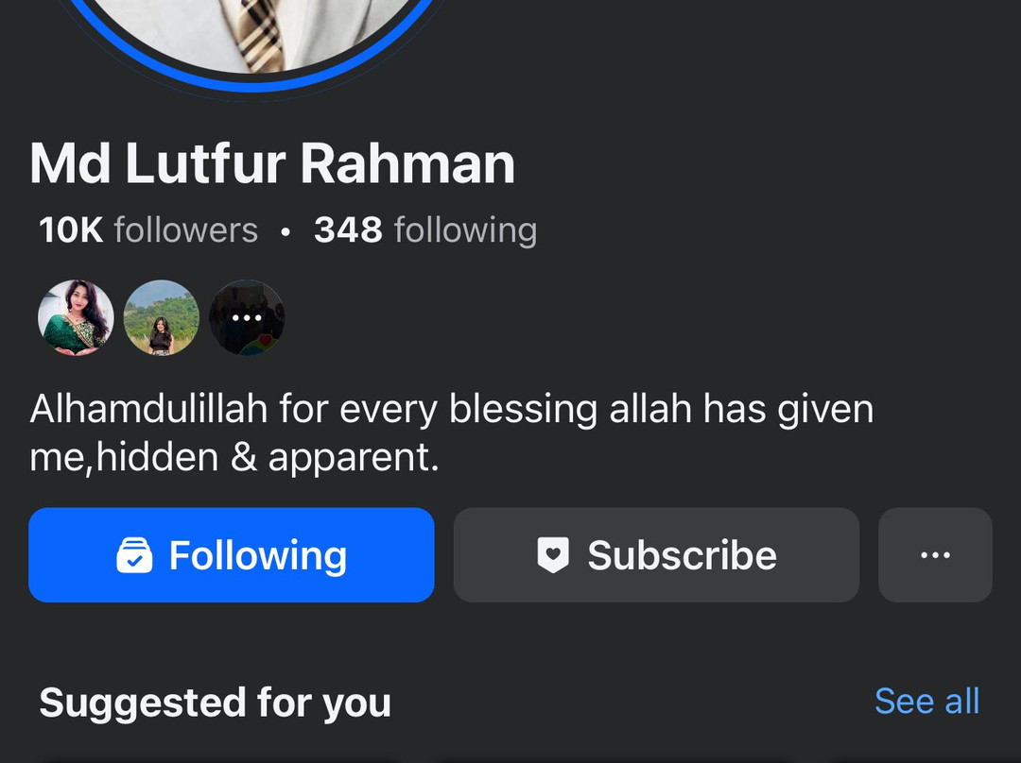Open See all suggested profiles link
This screenshot has width=1021, height=763.
pyautogui.click(x=926, y=702)
